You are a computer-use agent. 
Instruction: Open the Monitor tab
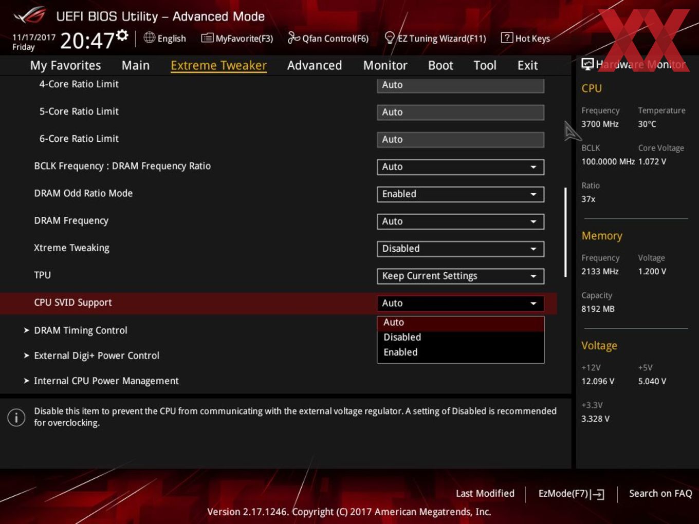385,65
